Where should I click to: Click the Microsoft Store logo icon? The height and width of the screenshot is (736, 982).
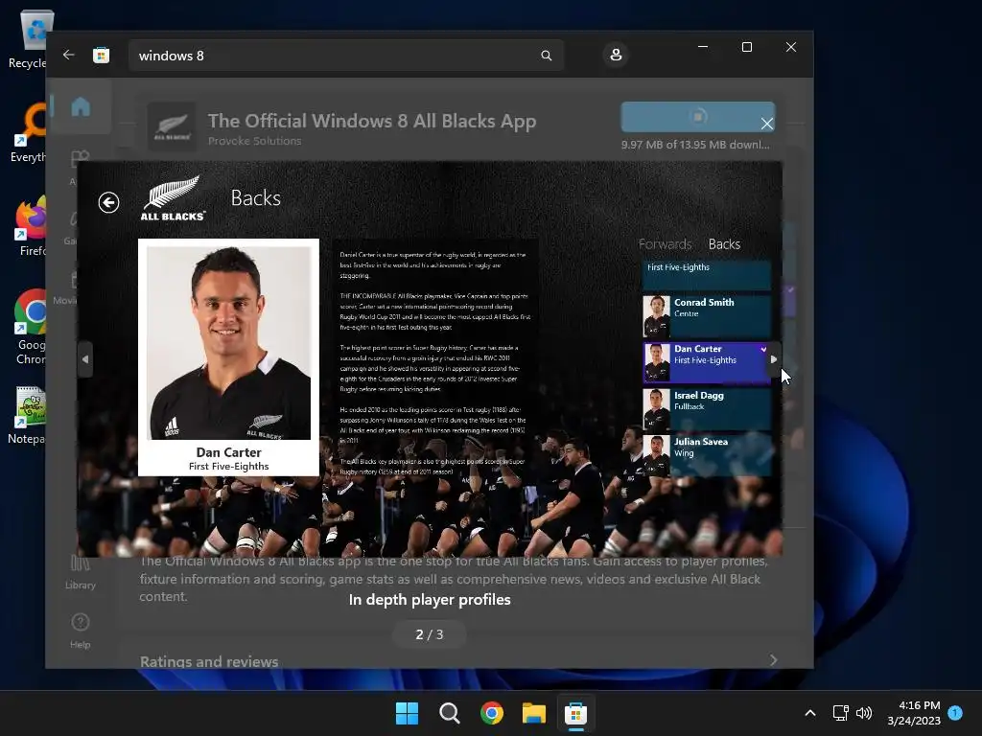(x=101, y=55)
